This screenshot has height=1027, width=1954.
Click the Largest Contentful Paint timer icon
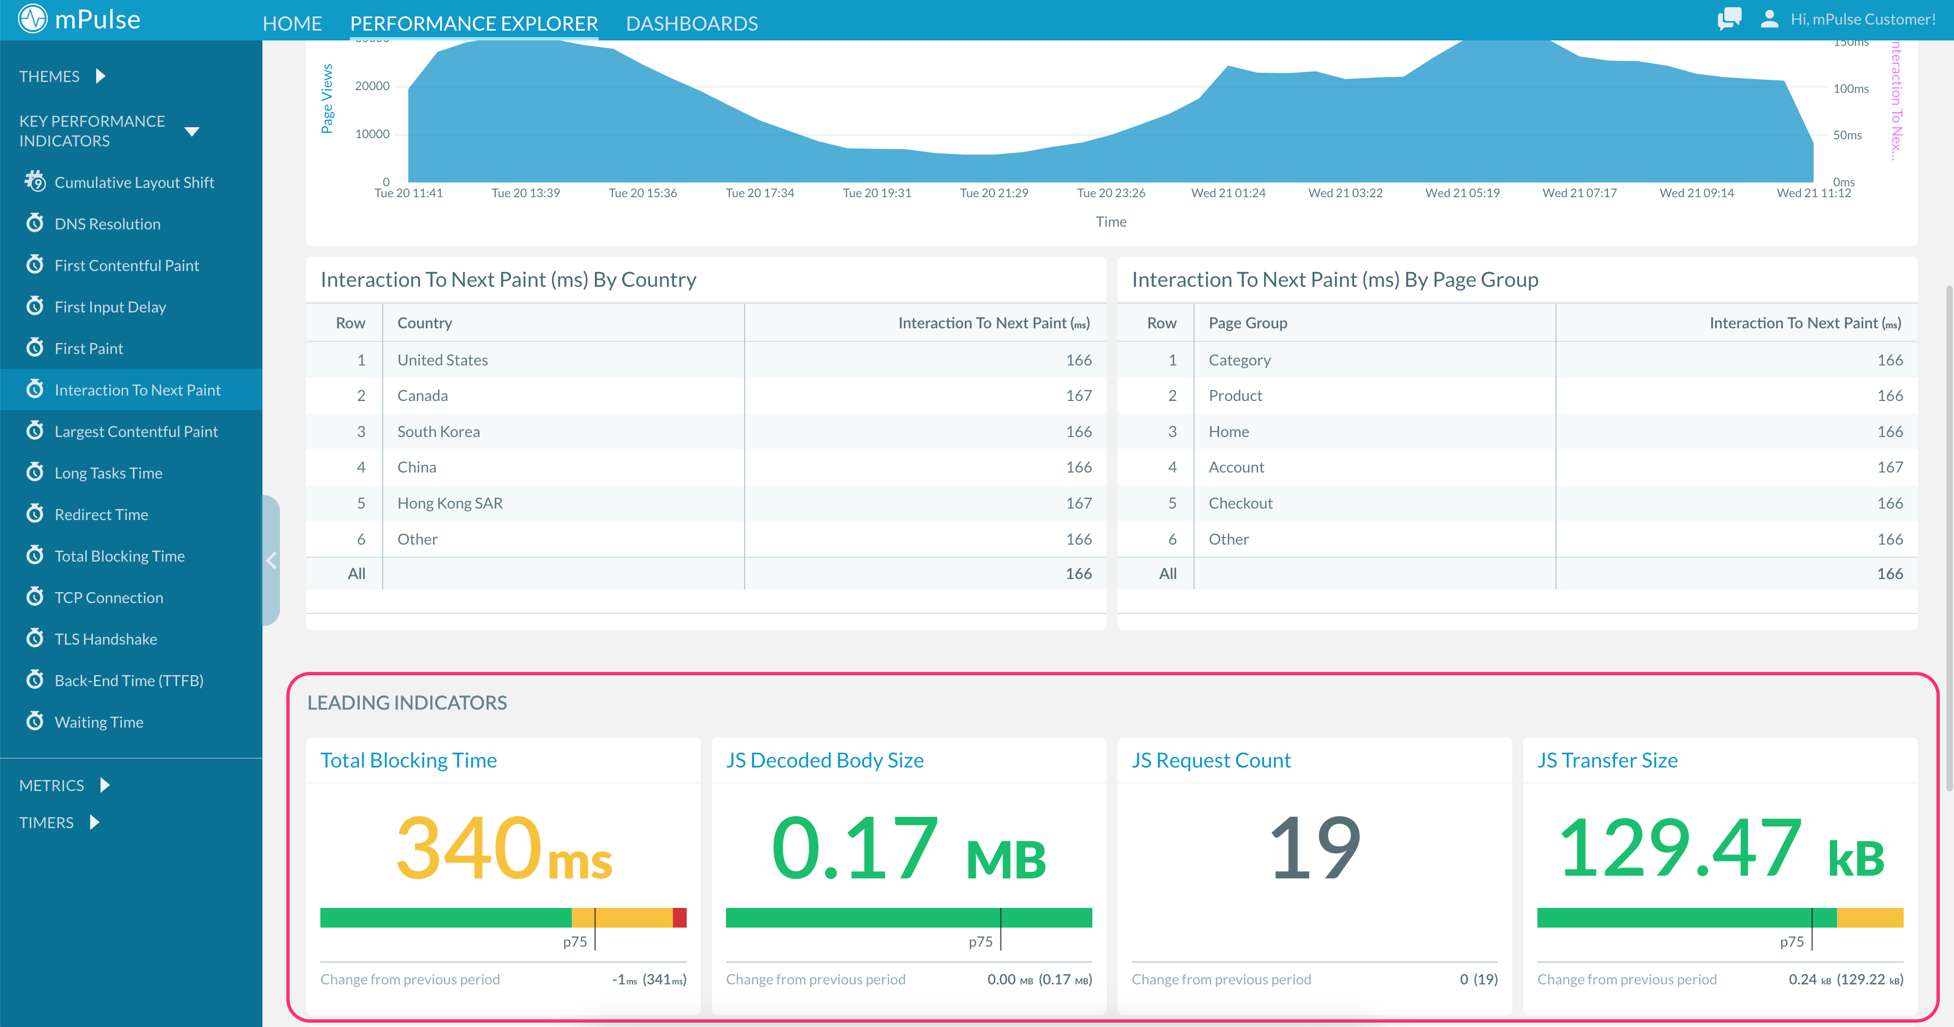coord(35,430)
